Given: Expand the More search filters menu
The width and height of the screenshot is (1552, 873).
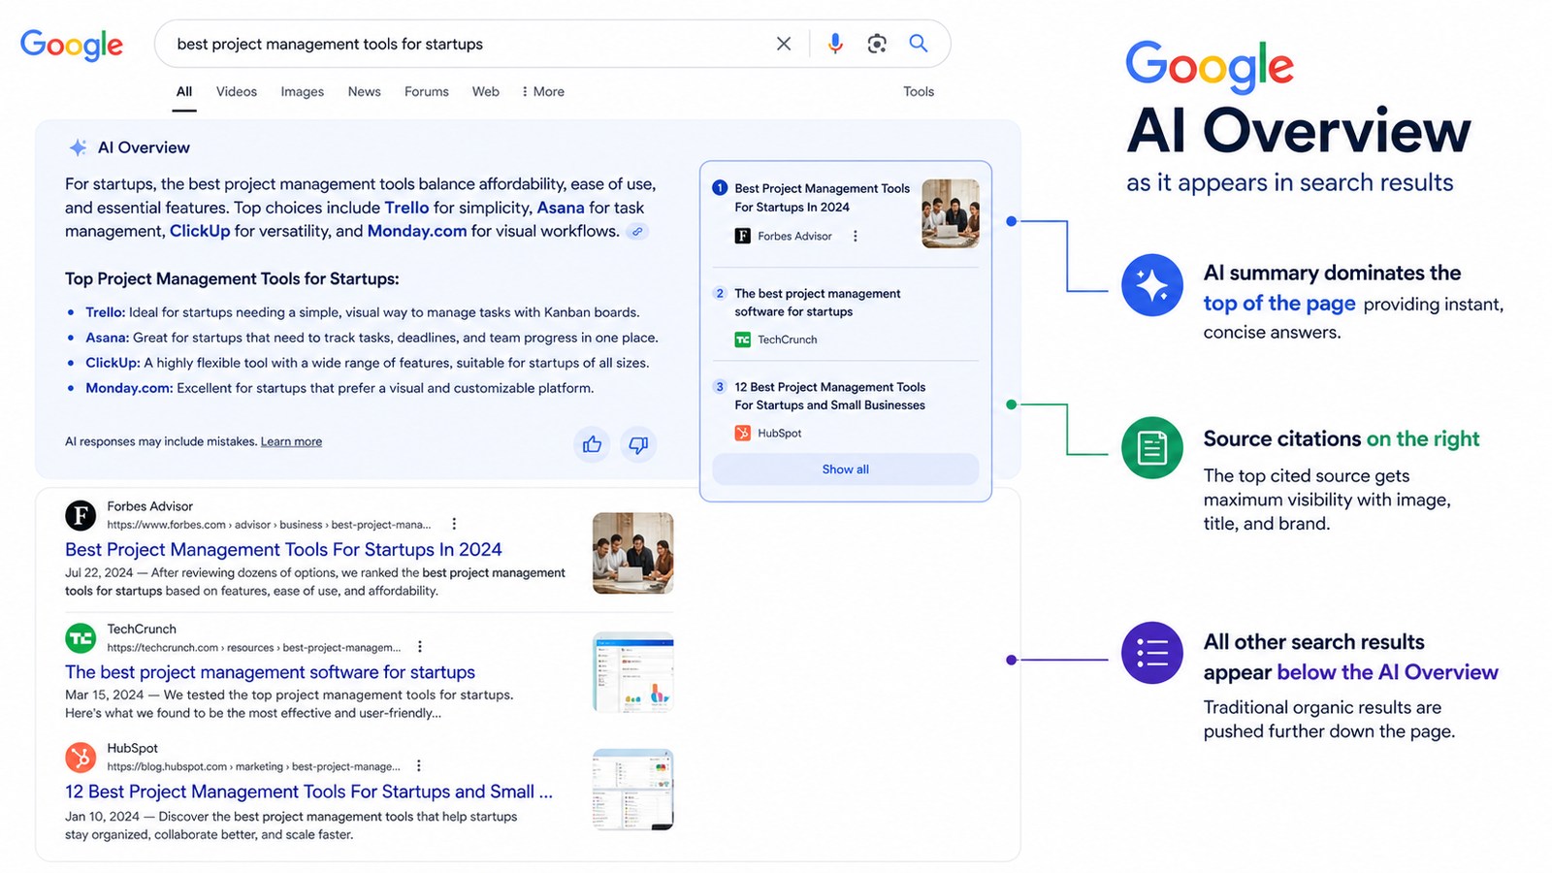Looking at the screenshot, I should click(x=543, y=91).
